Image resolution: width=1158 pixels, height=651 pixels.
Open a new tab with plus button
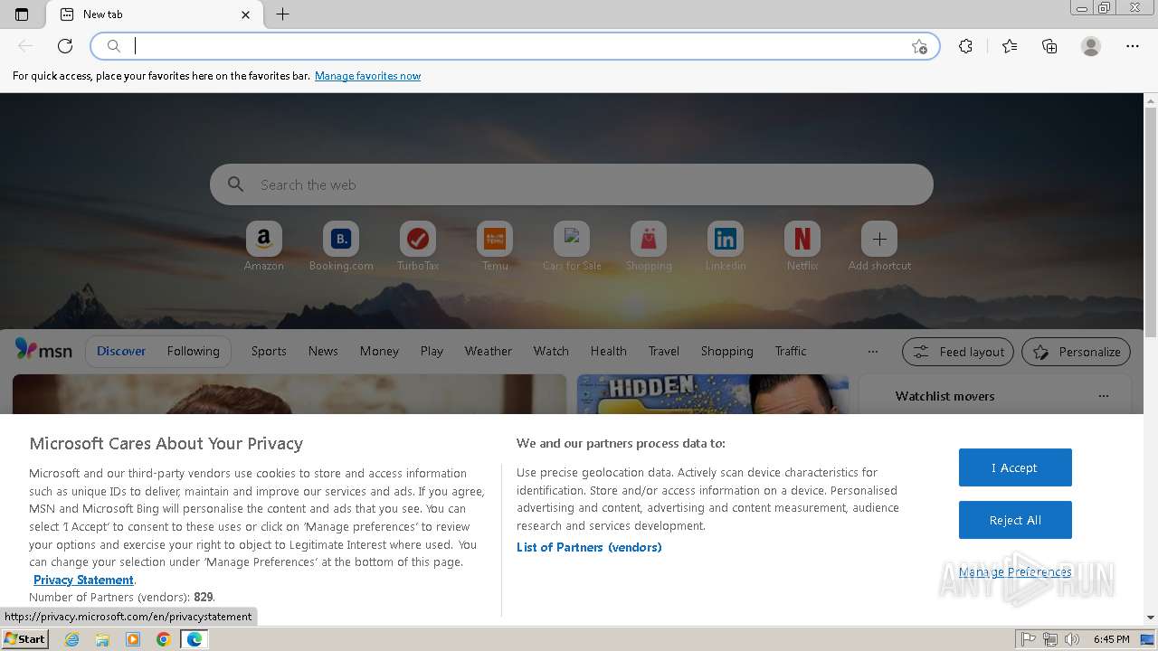click(x=282, y=14)
